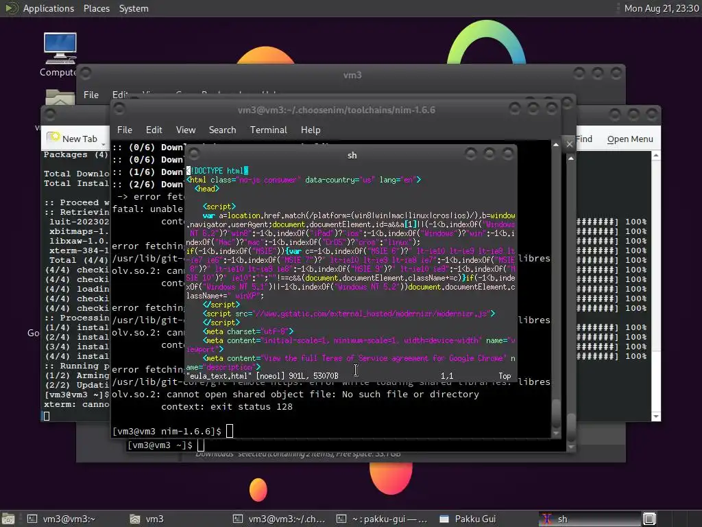Viewport: 702px width, 527px height.
Task: Click the Applications menu logo icon
Action: [12, 8]
